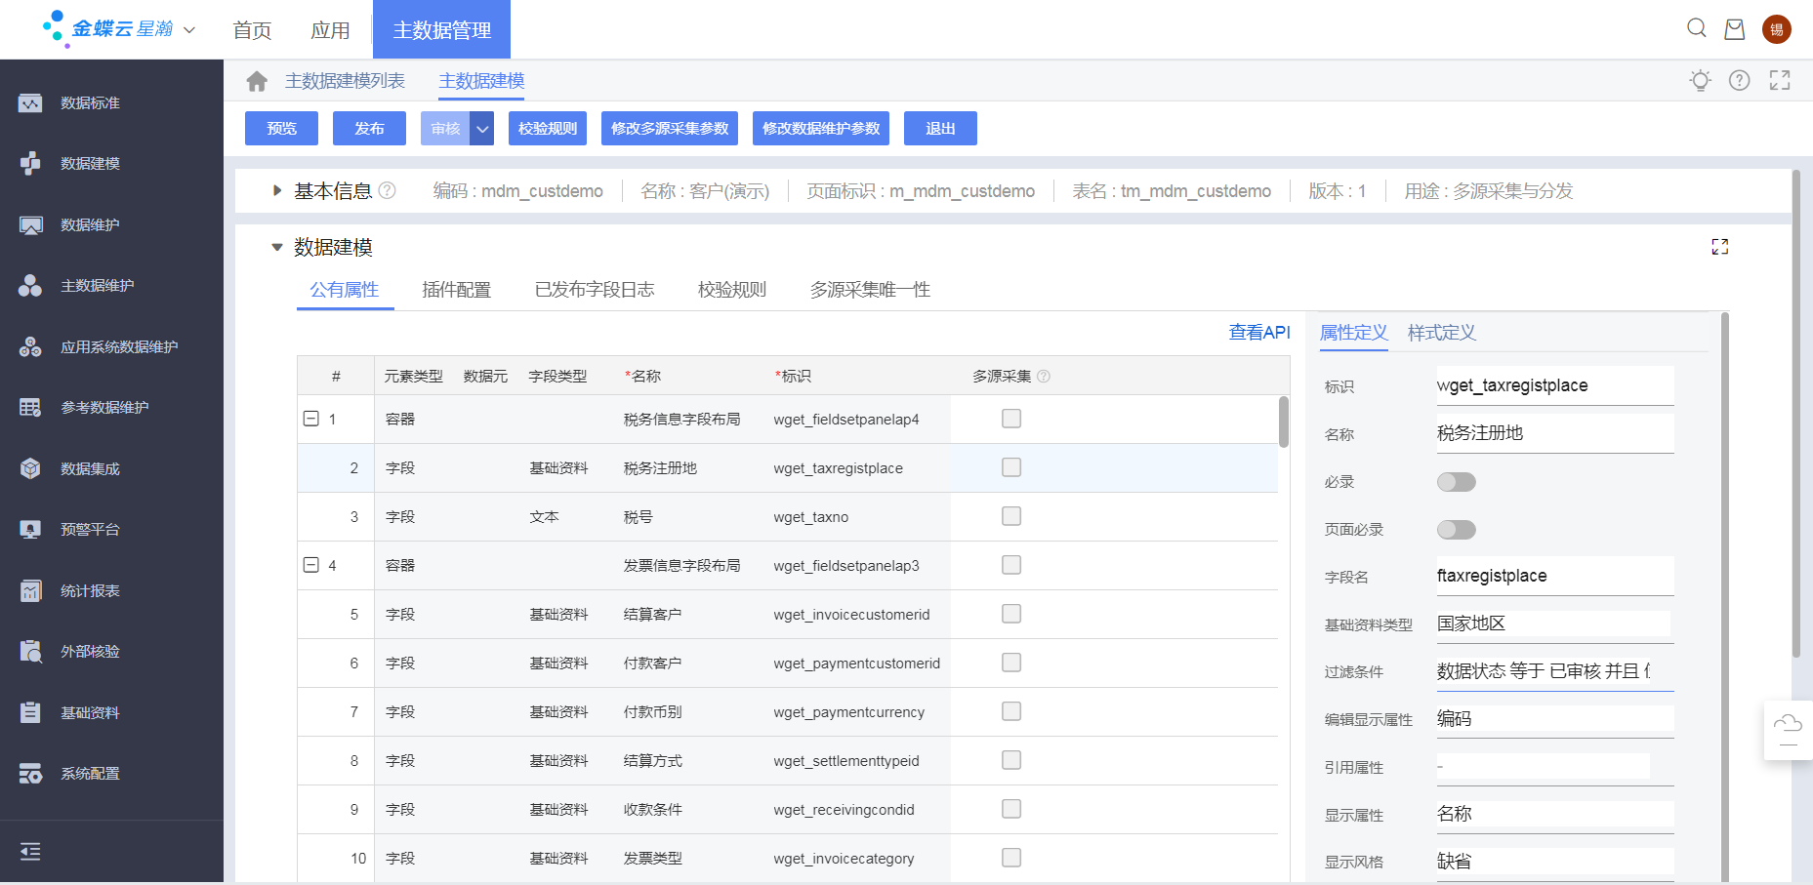The image size is (1813, 885).
Task: Maximize the 数据建模 panel with expand icon
Action: click(x=1720, y=247)
